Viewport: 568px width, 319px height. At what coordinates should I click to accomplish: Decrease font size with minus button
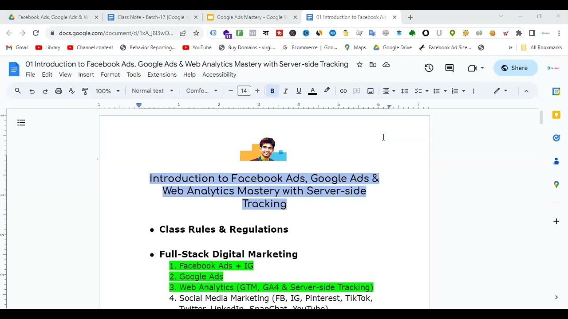coord(231,91)
